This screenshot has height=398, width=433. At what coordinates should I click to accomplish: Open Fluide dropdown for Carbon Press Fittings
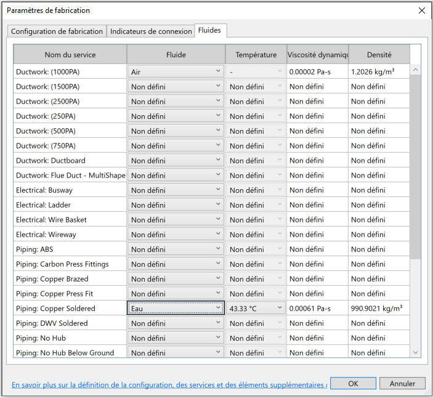(x=176, y=264)
